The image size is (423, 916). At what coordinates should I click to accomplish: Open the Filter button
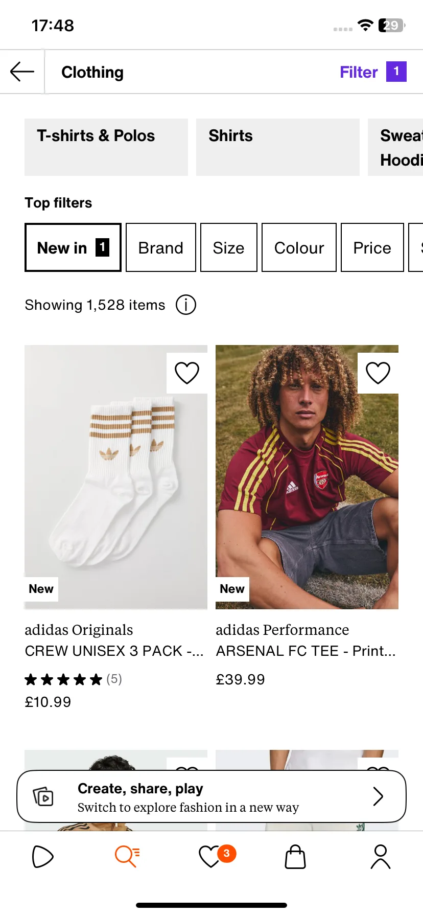tap(373, 72)
